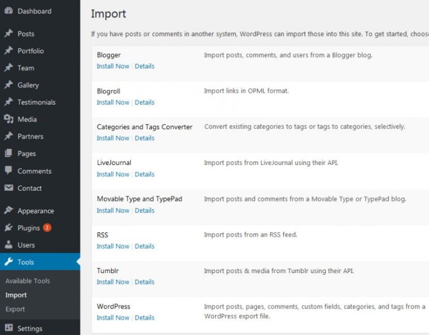Image resolution: width=429 pixels, height=335 pixels.
Task: Open the Available Tools submenu item
Action: pyautogui.click(x=27, y=281)
